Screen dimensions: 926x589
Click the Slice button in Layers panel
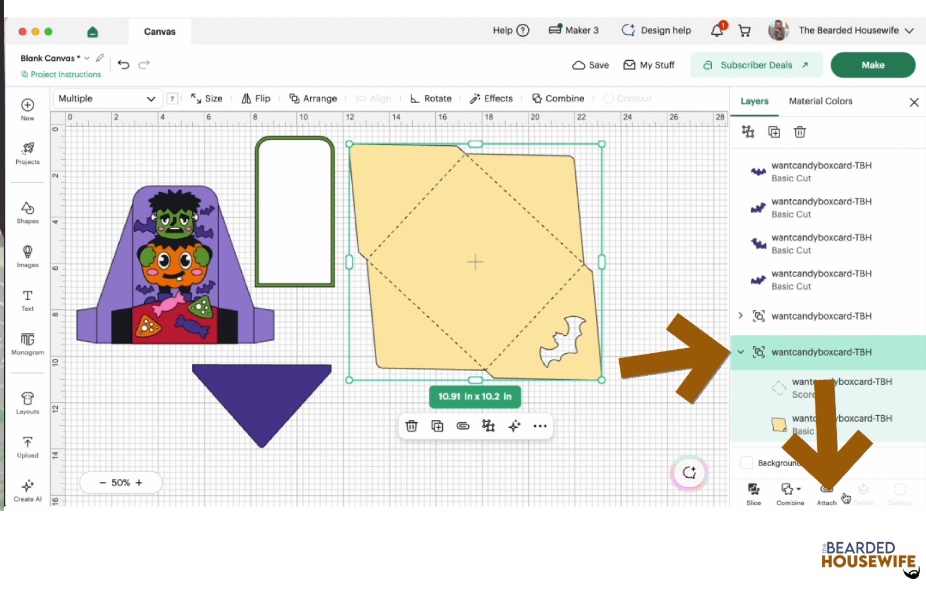[x=754, y=494]
